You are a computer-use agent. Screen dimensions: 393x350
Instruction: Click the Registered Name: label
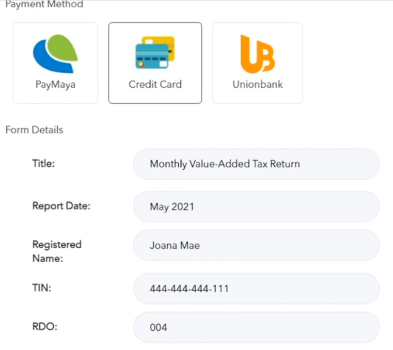point(57,251)
